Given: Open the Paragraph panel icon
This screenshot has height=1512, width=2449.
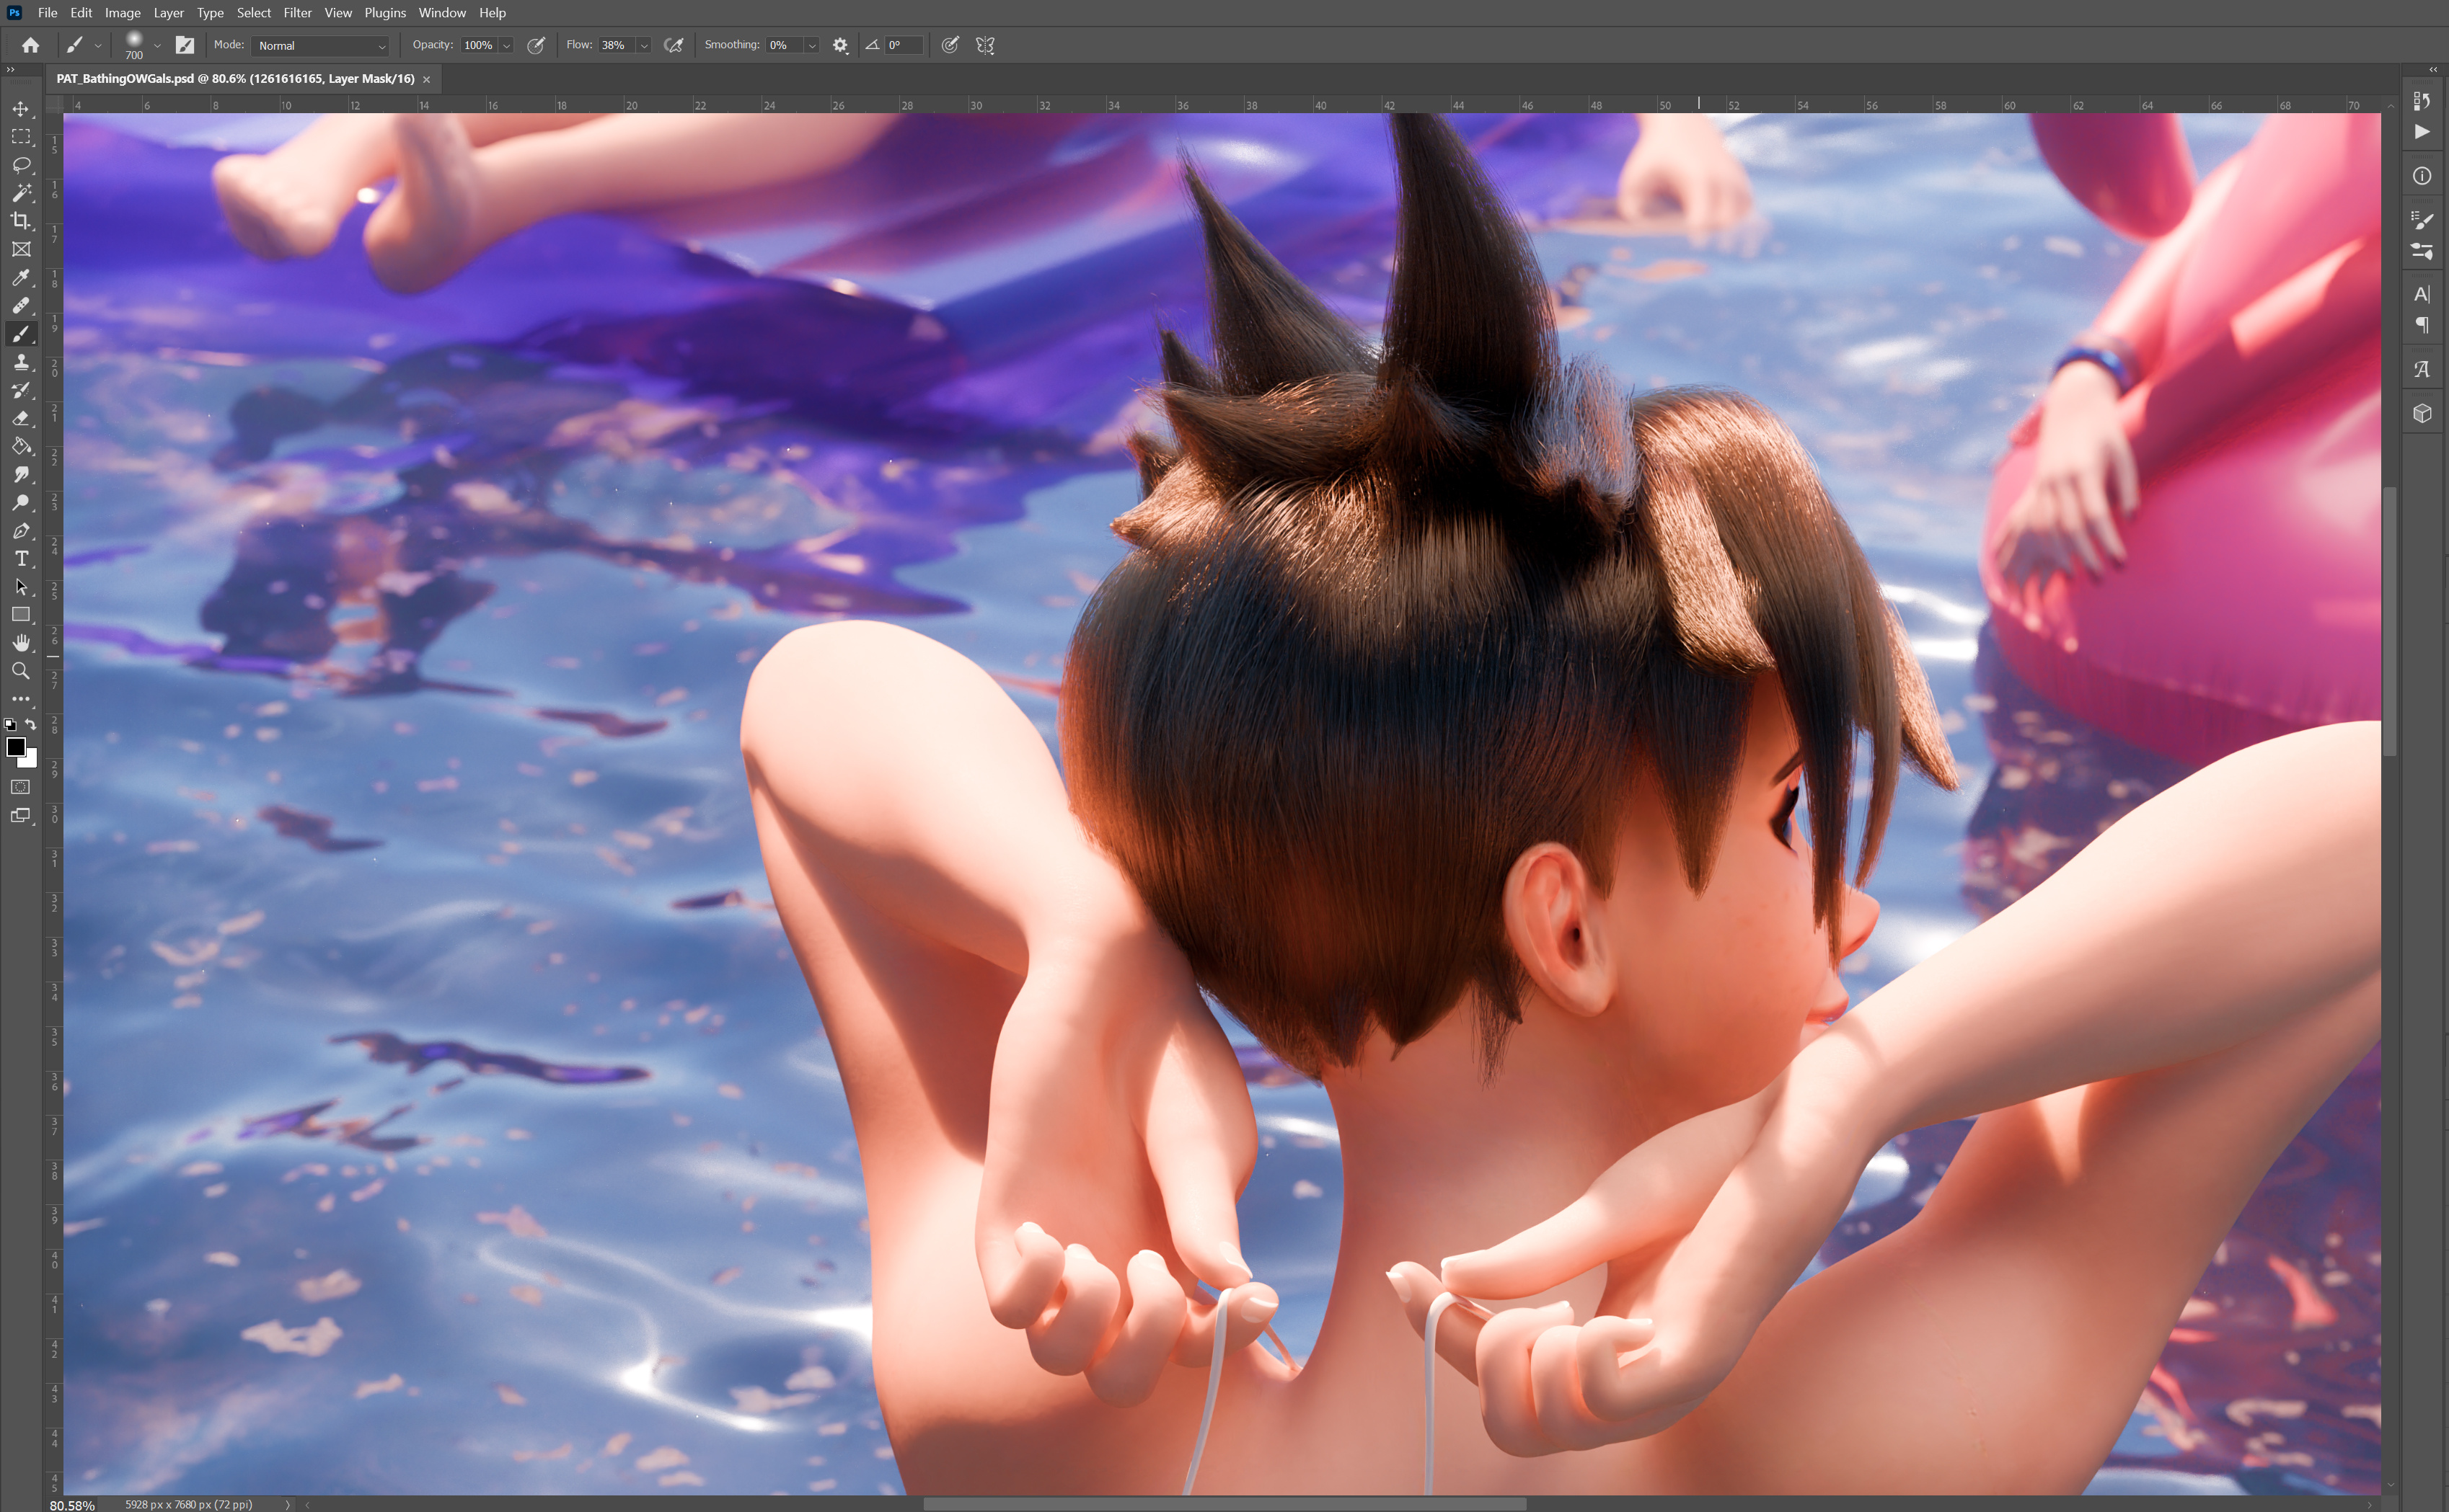Looking at the screenshot, I should coord(2422,325).
